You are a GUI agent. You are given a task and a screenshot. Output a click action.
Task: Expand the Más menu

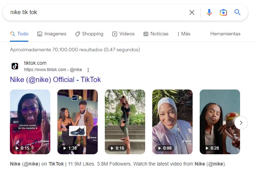coord(184,34)
